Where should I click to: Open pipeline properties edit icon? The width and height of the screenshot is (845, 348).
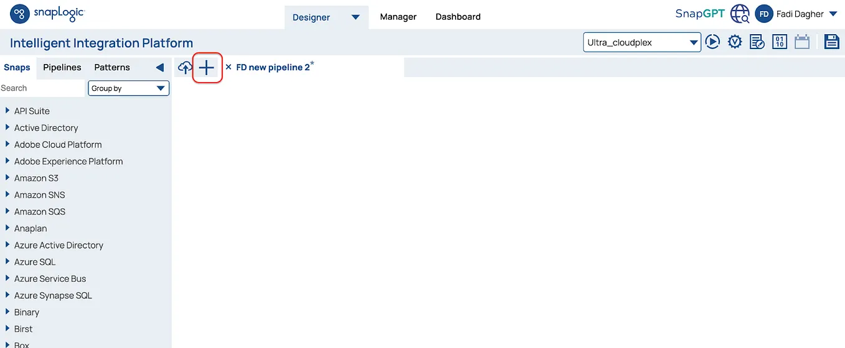757,42
